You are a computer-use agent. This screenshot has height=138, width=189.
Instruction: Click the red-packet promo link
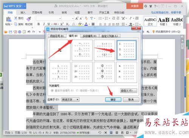coord(166,12)
